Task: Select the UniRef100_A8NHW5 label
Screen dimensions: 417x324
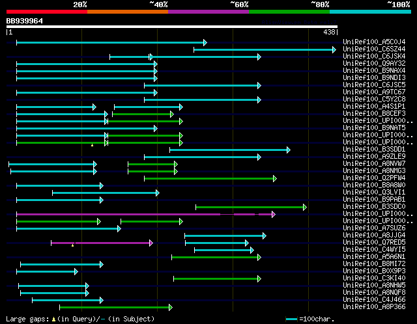Action: 374,286
